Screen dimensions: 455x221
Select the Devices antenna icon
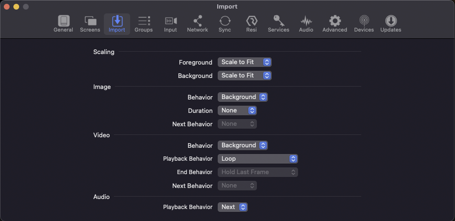[x=364, y=21]
